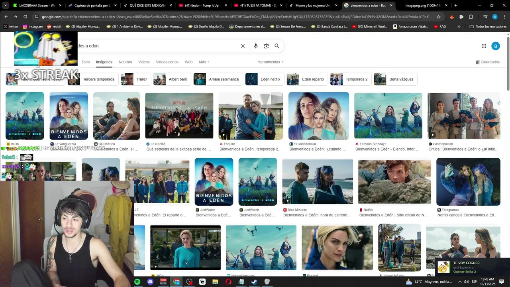This screenshot has height=287, width=510.
Task: Filter by the Tercera temporada chip
Action: pos(93,79)
